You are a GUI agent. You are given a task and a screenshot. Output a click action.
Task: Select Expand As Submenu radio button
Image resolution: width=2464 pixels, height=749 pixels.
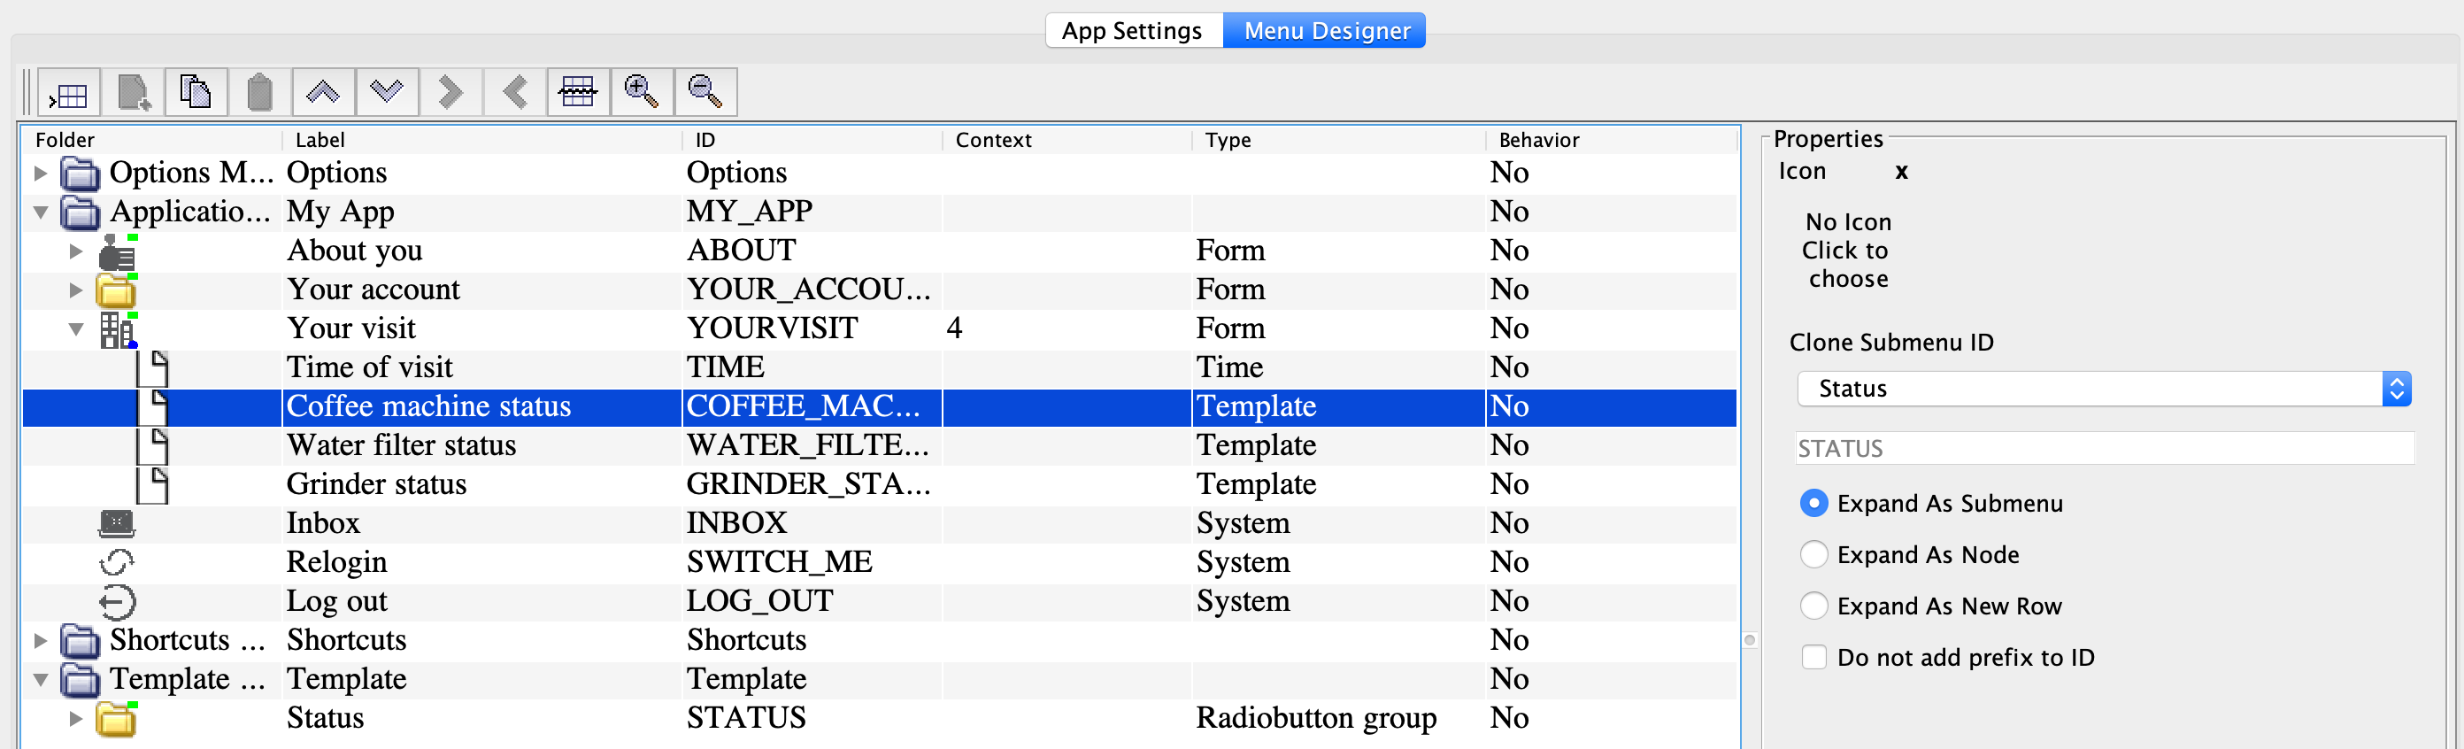tap(1813, 504)
